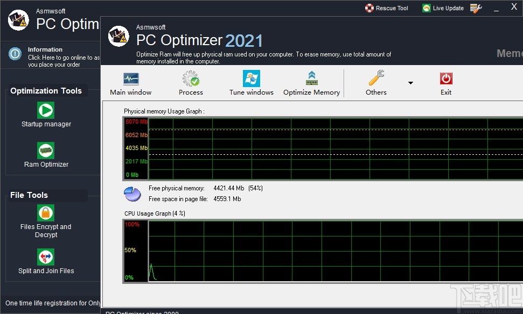Open the Startup manager
523x314 pixels.
45,115
